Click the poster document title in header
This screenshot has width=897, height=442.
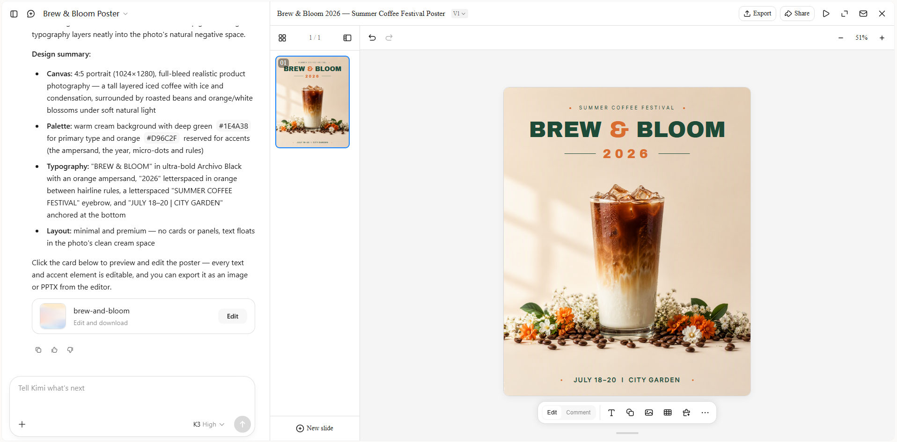[361, 14]
